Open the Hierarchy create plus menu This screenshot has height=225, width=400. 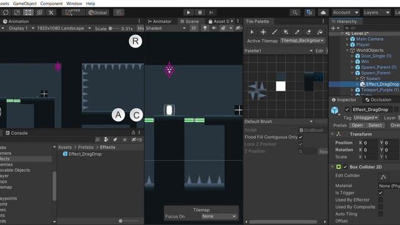click(x=335, y=28)
